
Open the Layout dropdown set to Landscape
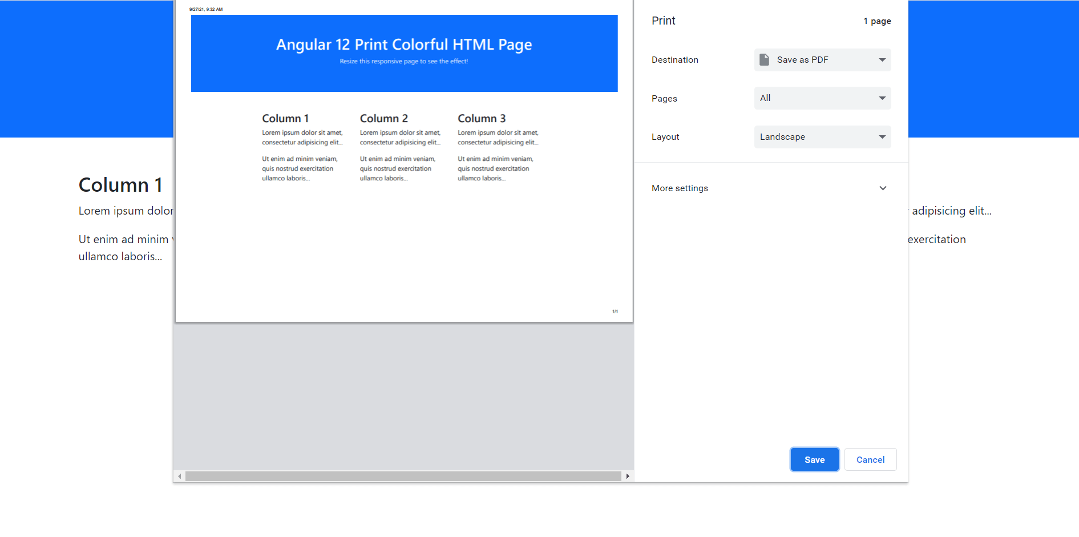tap(822, 136)
